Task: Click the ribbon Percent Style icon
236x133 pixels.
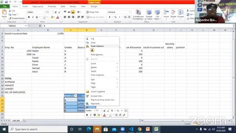Action: click(x=115, y=17)
